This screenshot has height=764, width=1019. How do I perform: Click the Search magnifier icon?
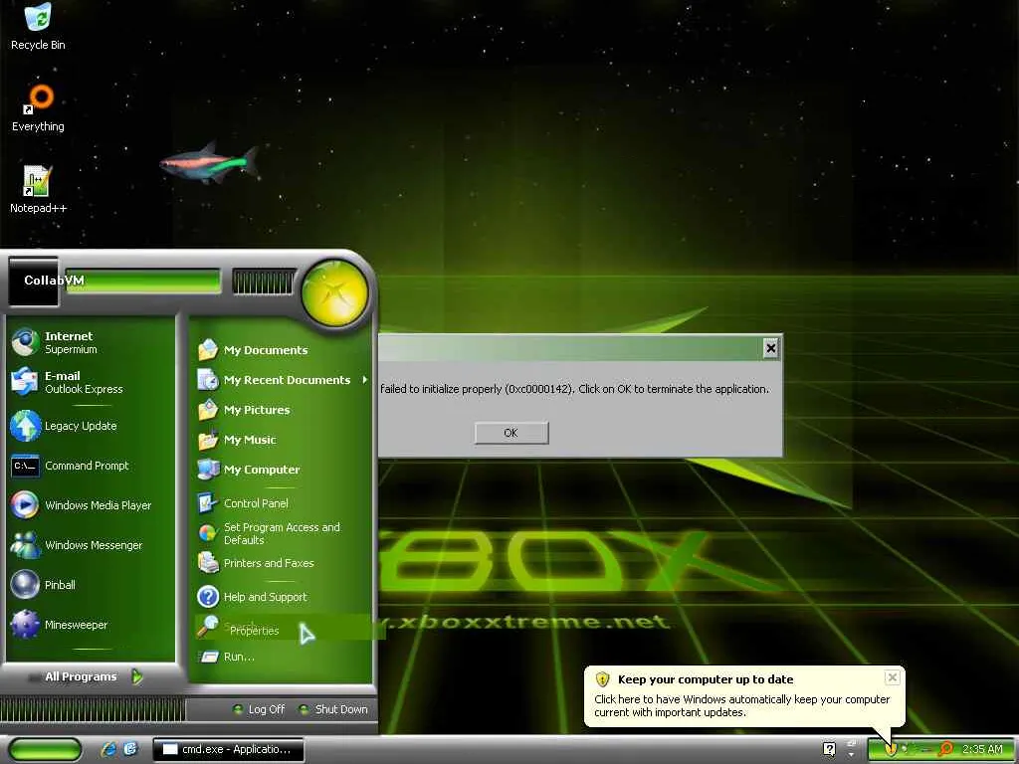point(208,627)
